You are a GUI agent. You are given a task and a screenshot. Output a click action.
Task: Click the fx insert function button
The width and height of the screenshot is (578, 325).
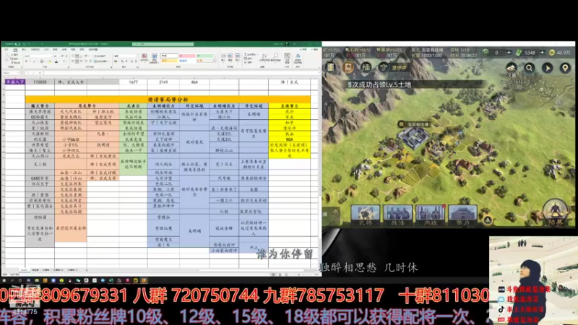[40, 73]
